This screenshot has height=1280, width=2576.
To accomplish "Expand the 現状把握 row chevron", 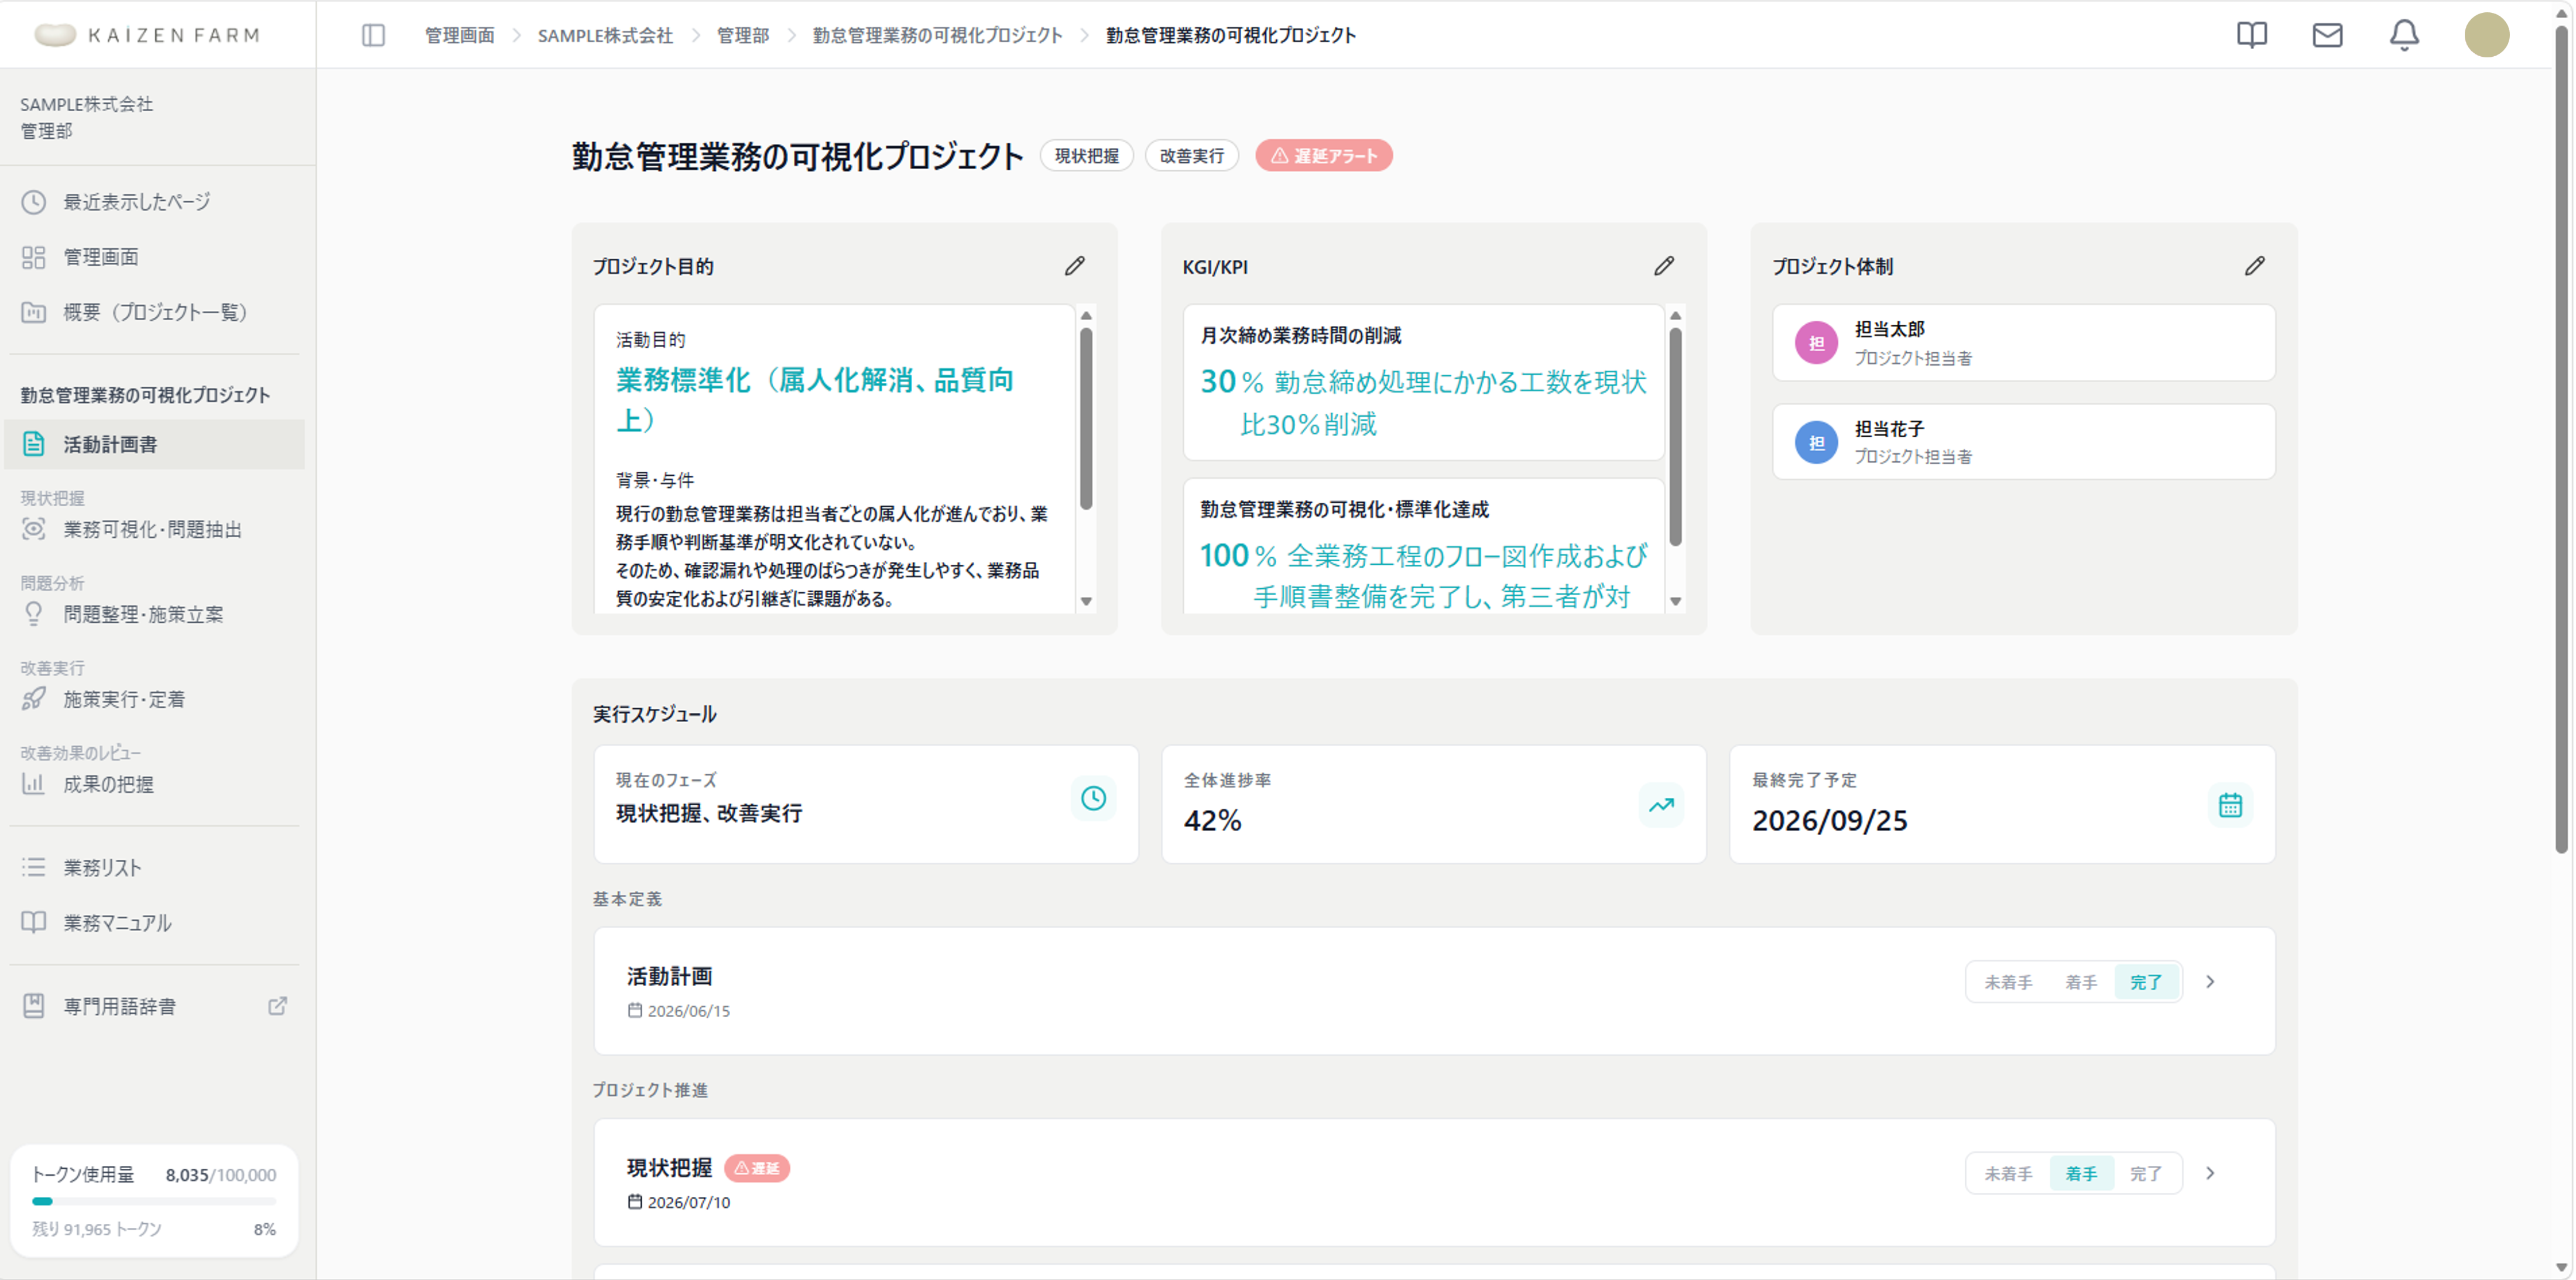I will [x=2210, y=1173].
